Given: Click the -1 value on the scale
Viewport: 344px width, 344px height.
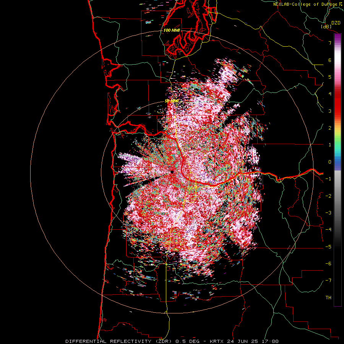Looking at the screenshot, I should (328, 179).
